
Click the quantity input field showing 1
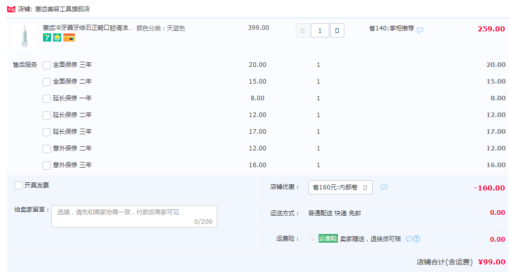[x=320, y=30]
